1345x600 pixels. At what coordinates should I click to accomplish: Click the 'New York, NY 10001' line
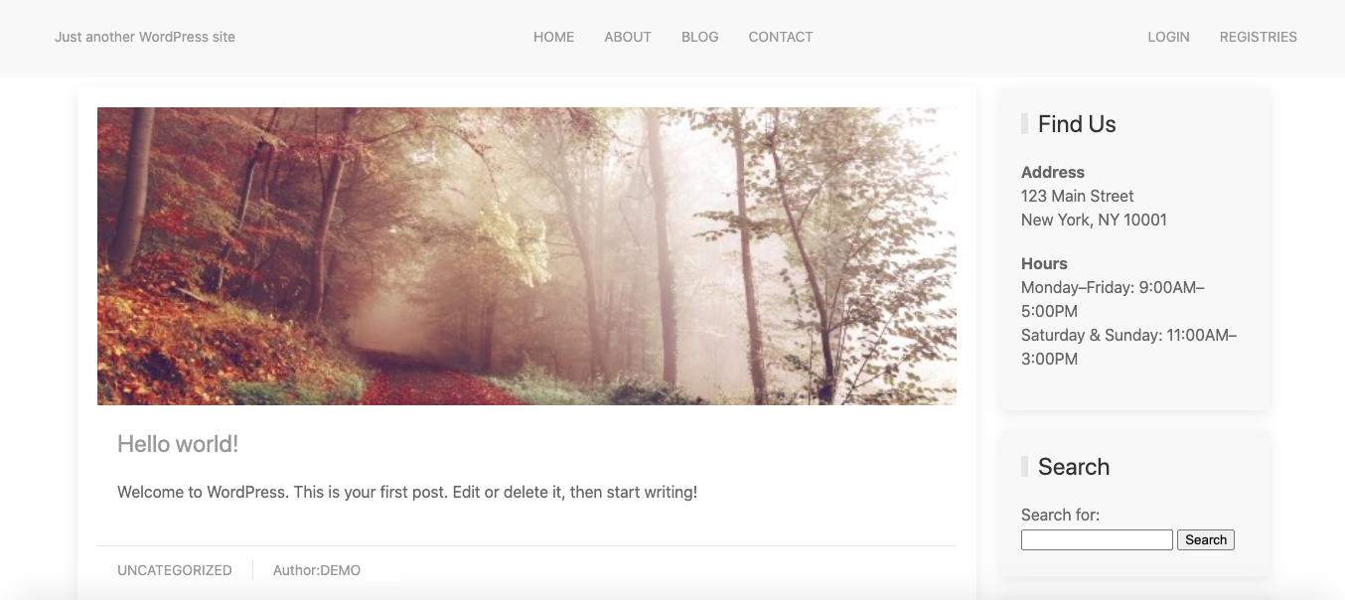tap(1094, 220)
